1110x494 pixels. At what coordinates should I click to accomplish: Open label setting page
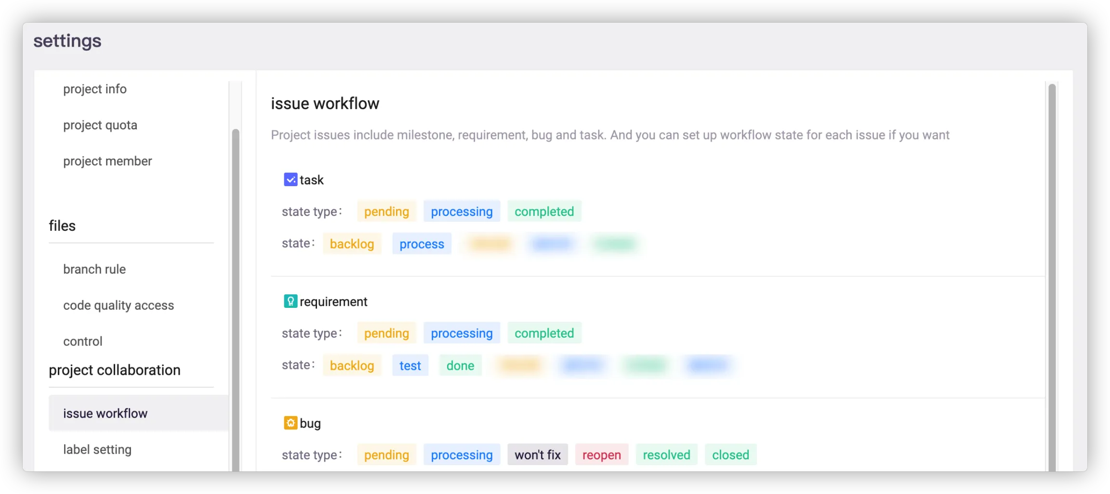[x=97, y=450]
